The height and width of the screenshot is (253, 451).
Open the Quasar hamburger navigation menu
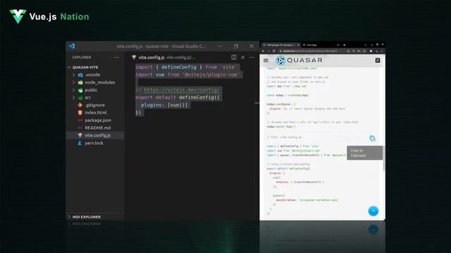(x=266, y=60)
